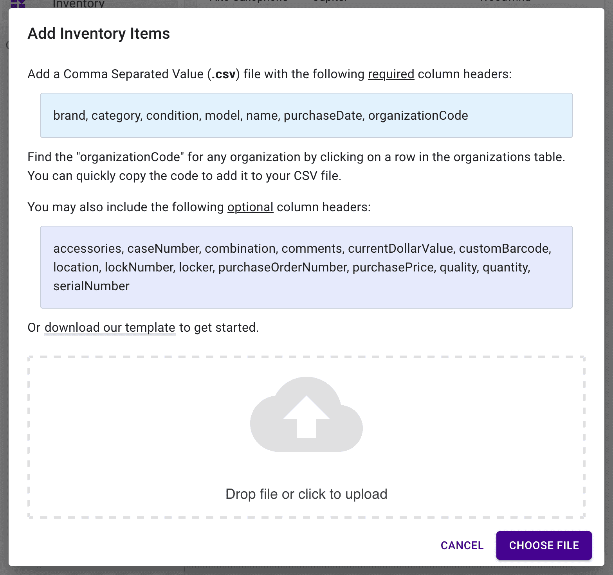Click "serialNumber" in the optional headers box
Image resolution: width=613 pixels, height=575 pixels.
pyautogui.click(x=91, y=286)
